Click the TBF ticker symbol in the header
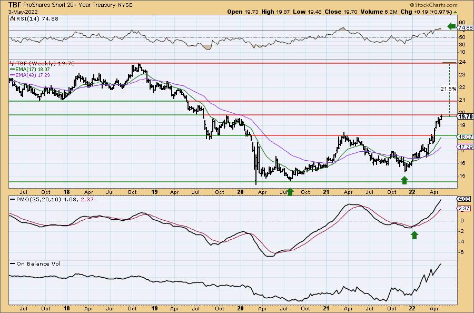Viewport: 474px width, 313px height. coord(15,5)
